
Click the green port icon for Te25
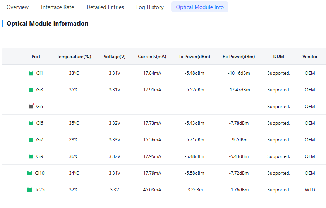tap(30, 190)
